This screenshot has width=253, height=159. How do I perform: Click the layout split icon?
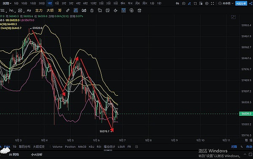coord(195,3)
